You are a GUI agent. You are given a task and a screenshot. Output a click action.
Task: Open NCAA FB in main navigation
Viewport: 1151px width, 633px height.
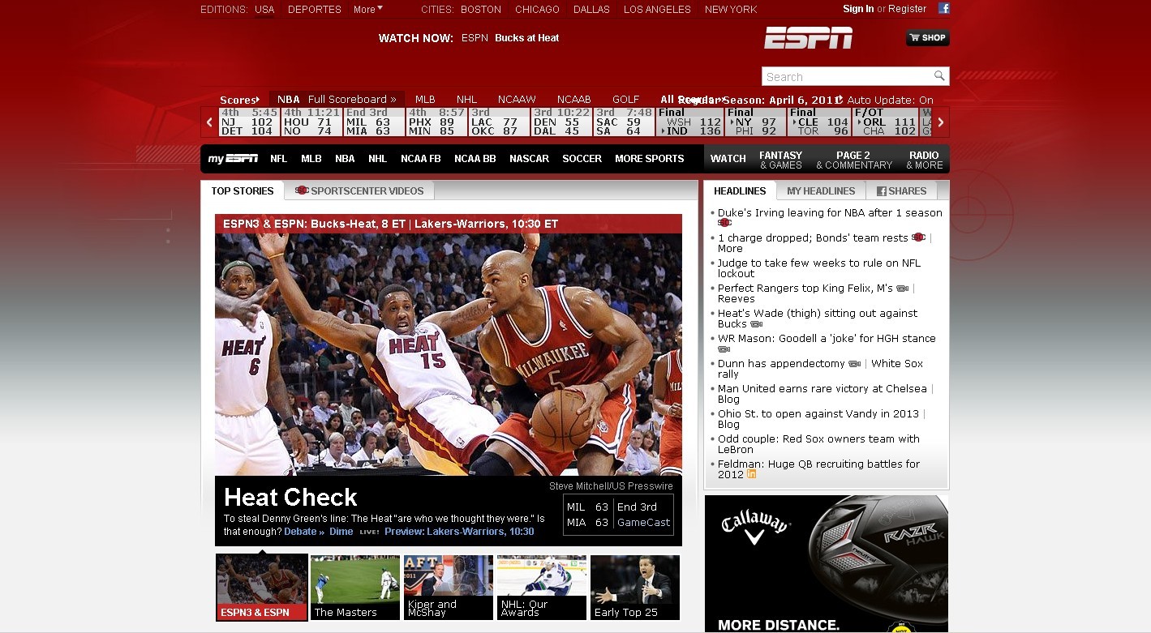point(420,159)
